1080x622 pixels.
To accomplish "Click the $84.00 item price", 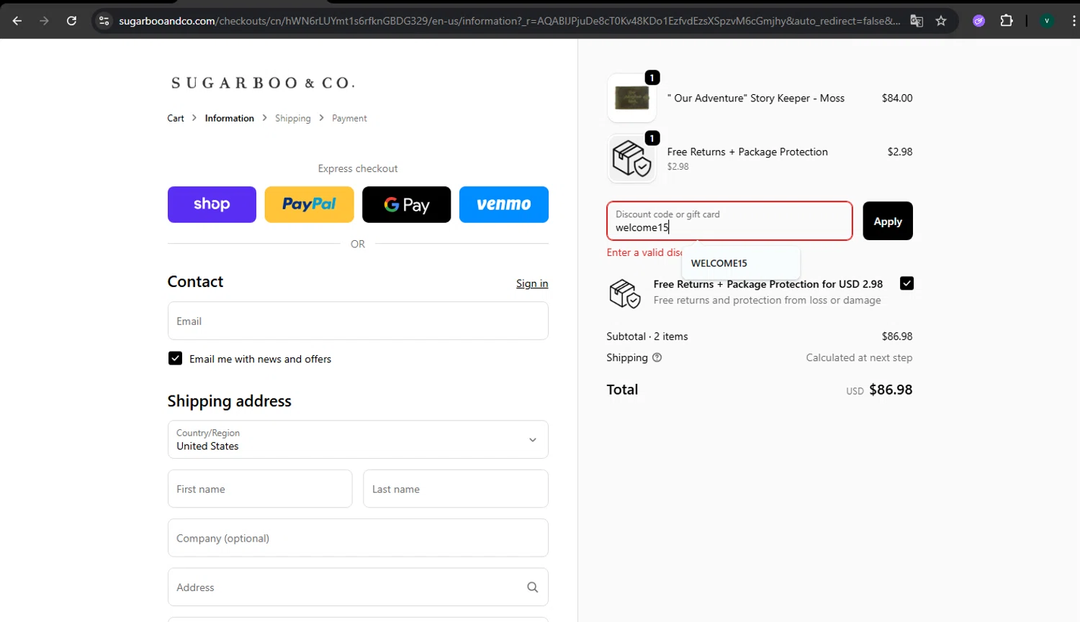I will point(897,98).
